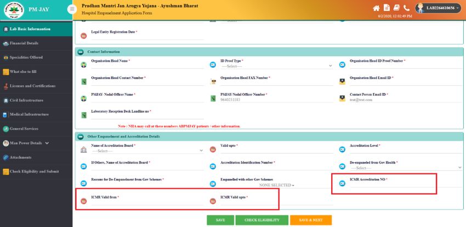Click the Organisation Head Email ID field
This screenshot has width=466, height=227.
click(x=405, y=83)
